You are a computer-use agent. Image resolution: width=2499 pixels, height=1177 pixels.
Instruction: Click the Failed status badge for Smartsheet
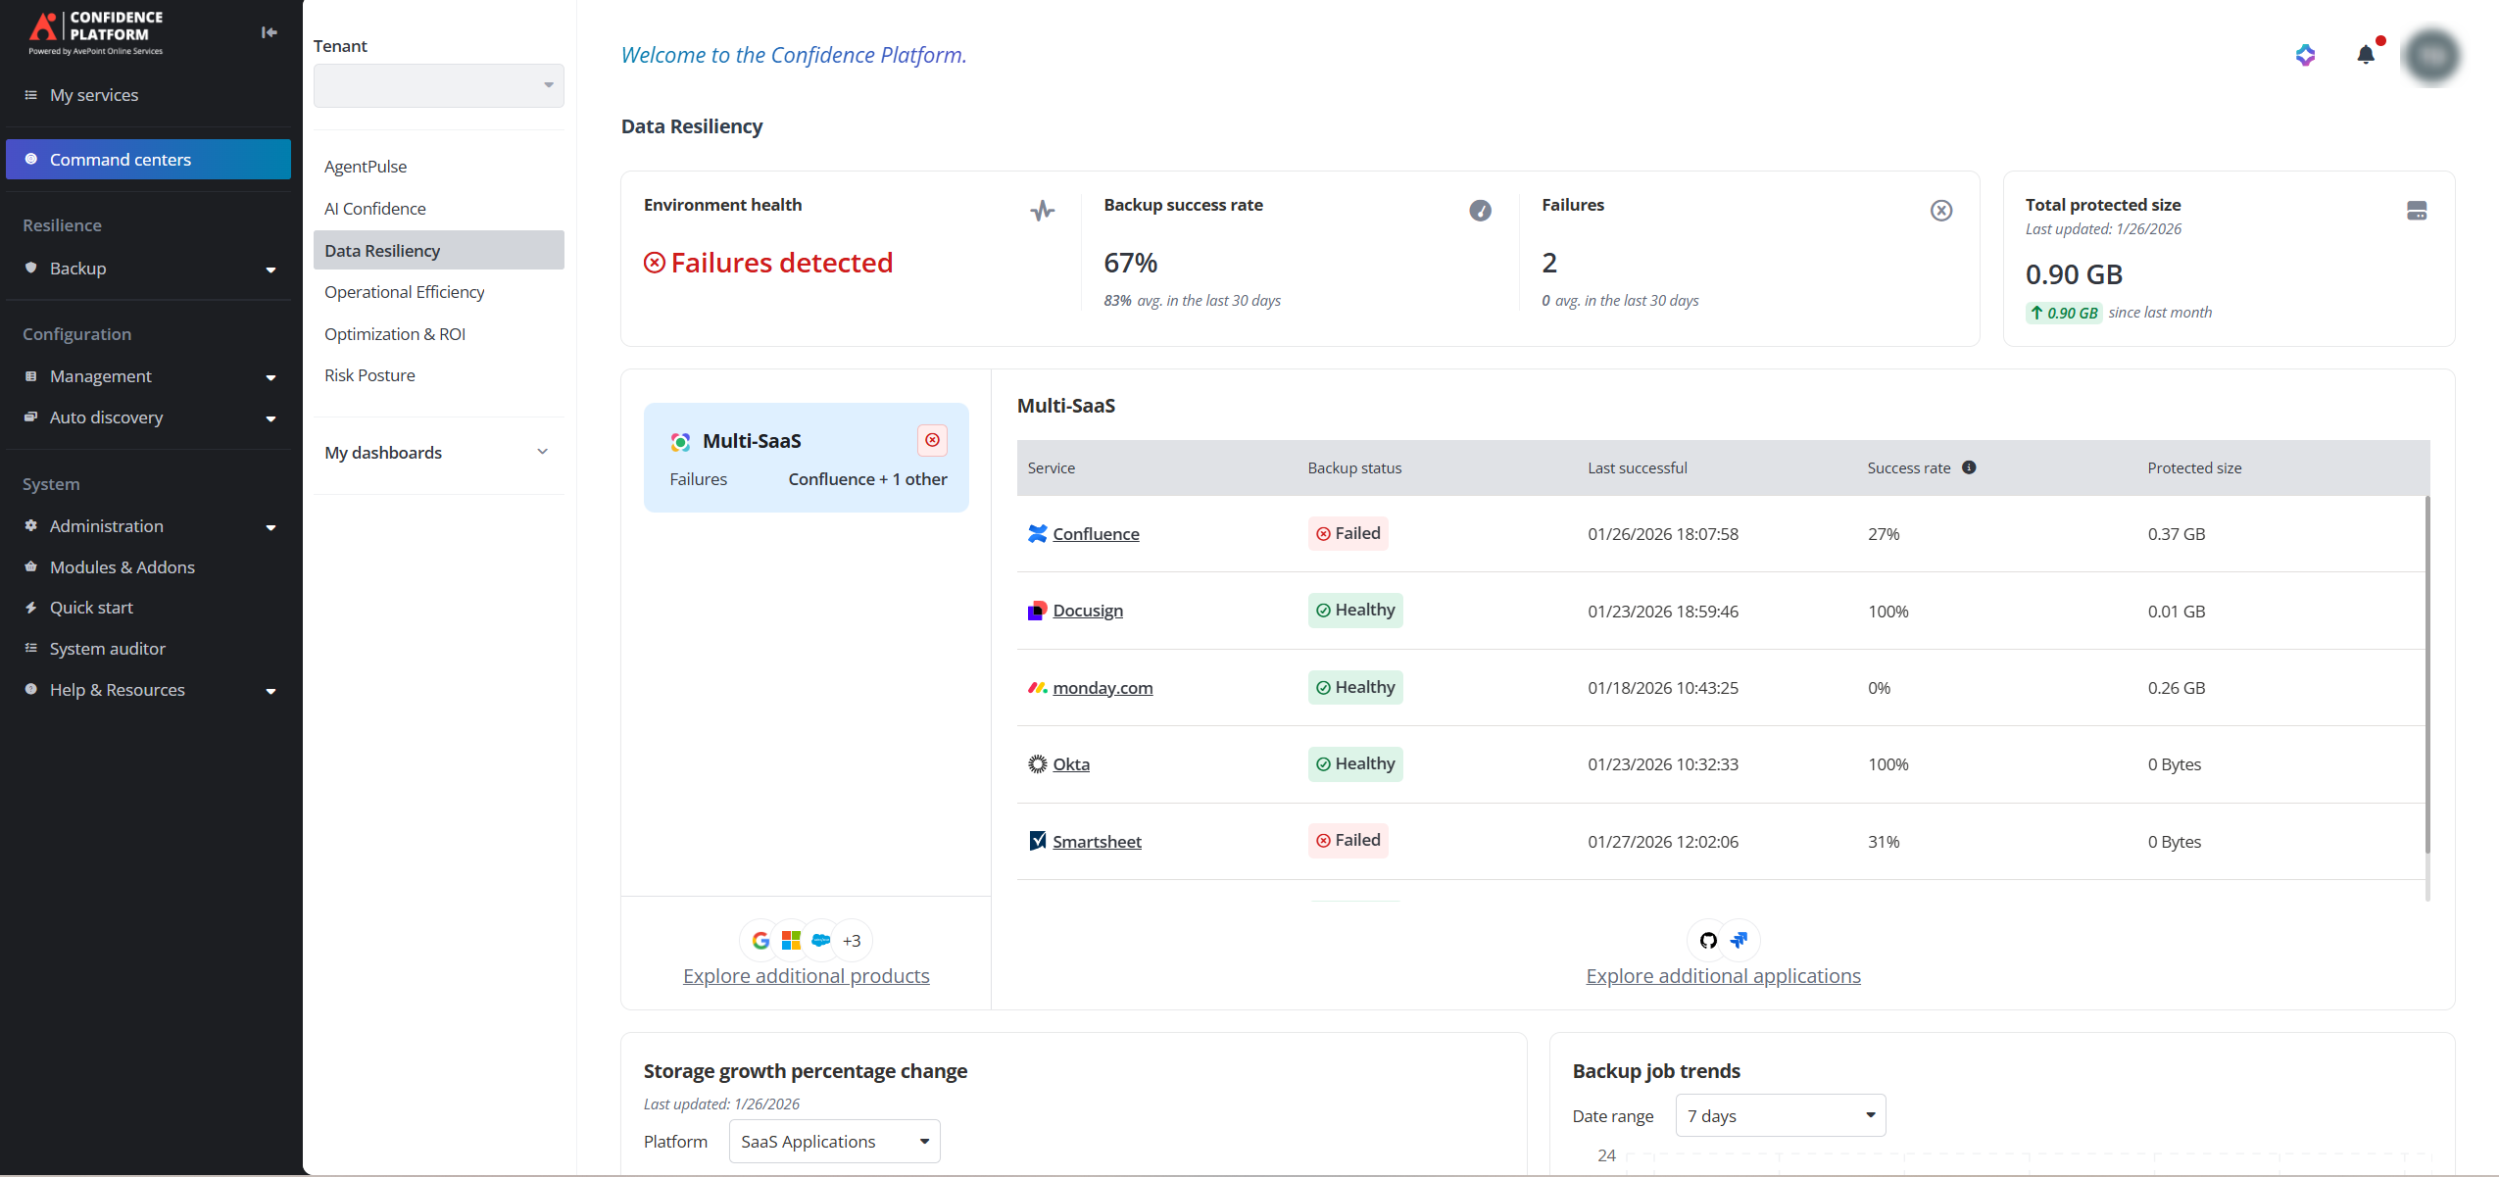[1347, 841]
